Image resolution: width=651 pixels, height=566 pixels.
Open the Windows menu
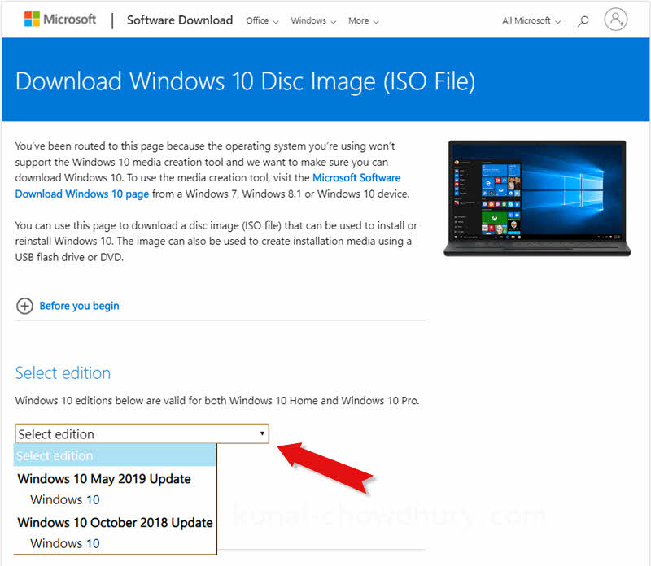pos(313,21)
